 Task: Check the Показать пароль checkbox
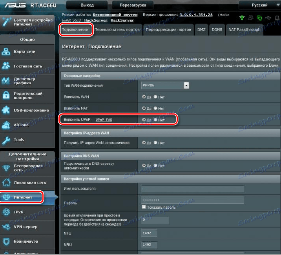(144, 207)
